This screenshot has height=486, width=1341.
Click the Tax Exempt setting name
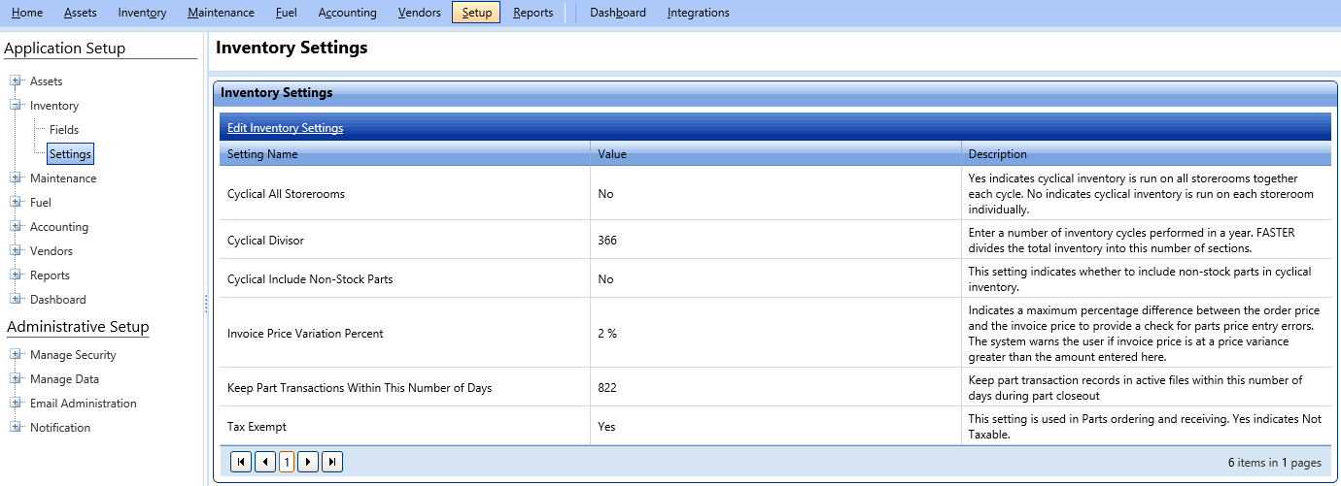257,427
